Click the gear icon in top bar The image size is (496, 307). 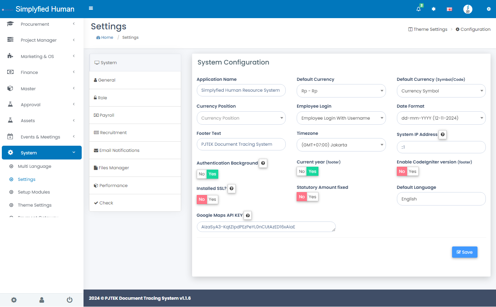(x=488, y=9)
